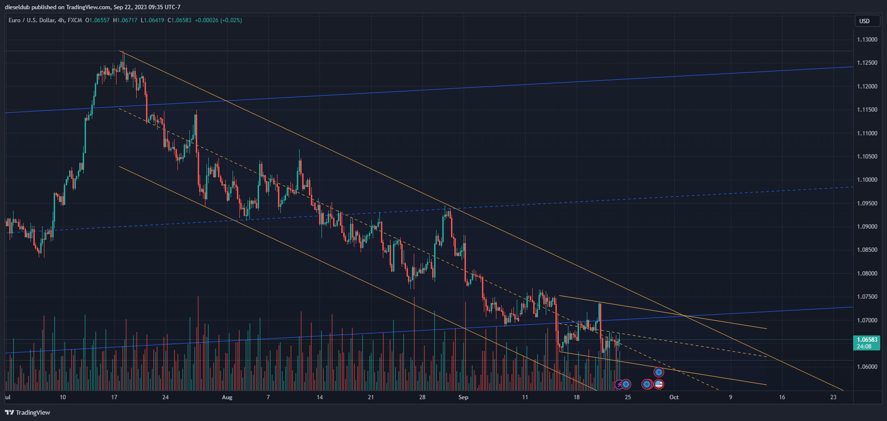Click the 21 date label on time axis

pyautogui.click(x=371, y=397)
